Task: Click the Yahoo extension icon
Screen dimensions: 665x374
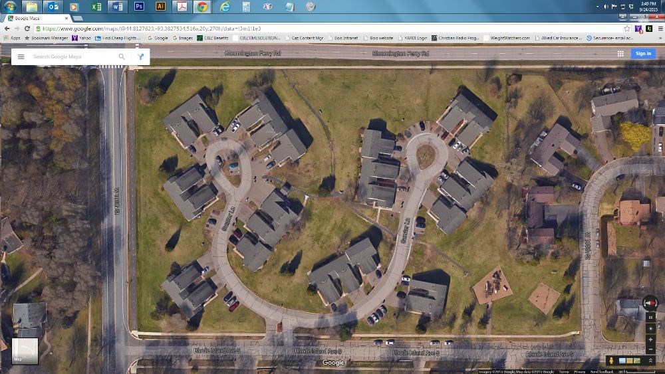Action: [638, 29]
